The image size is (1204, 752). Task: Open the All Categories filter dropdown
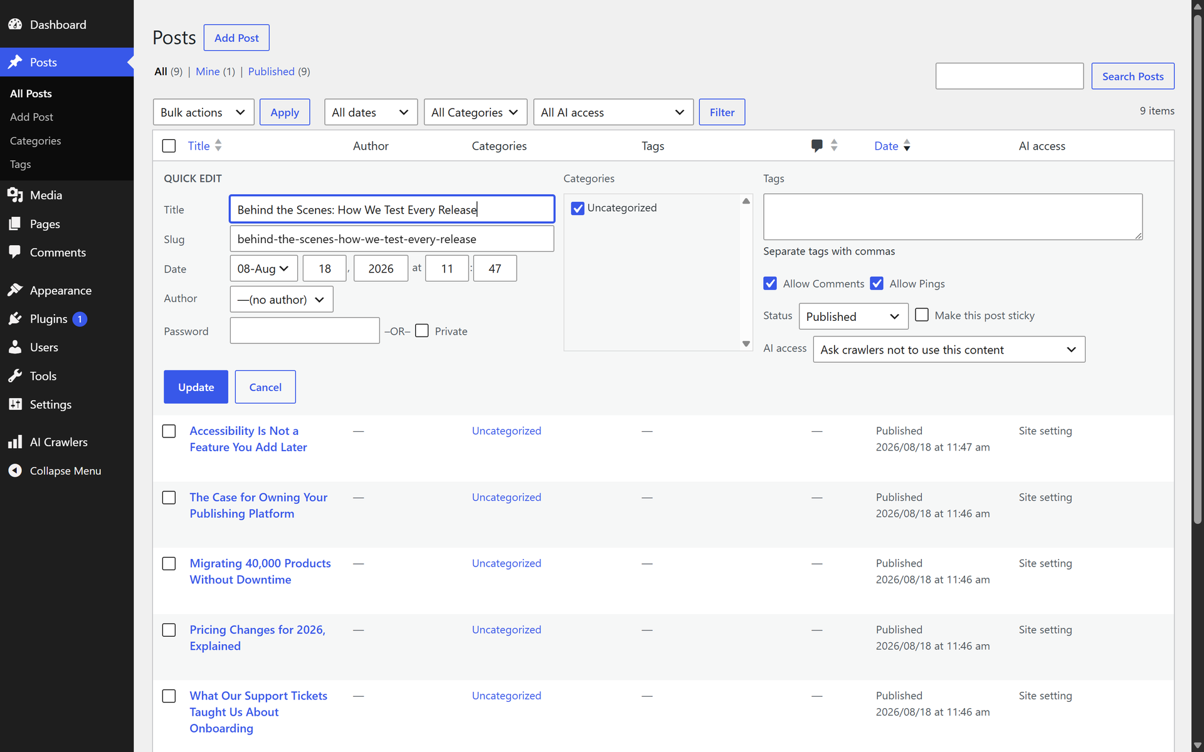[x=475, y=112]
